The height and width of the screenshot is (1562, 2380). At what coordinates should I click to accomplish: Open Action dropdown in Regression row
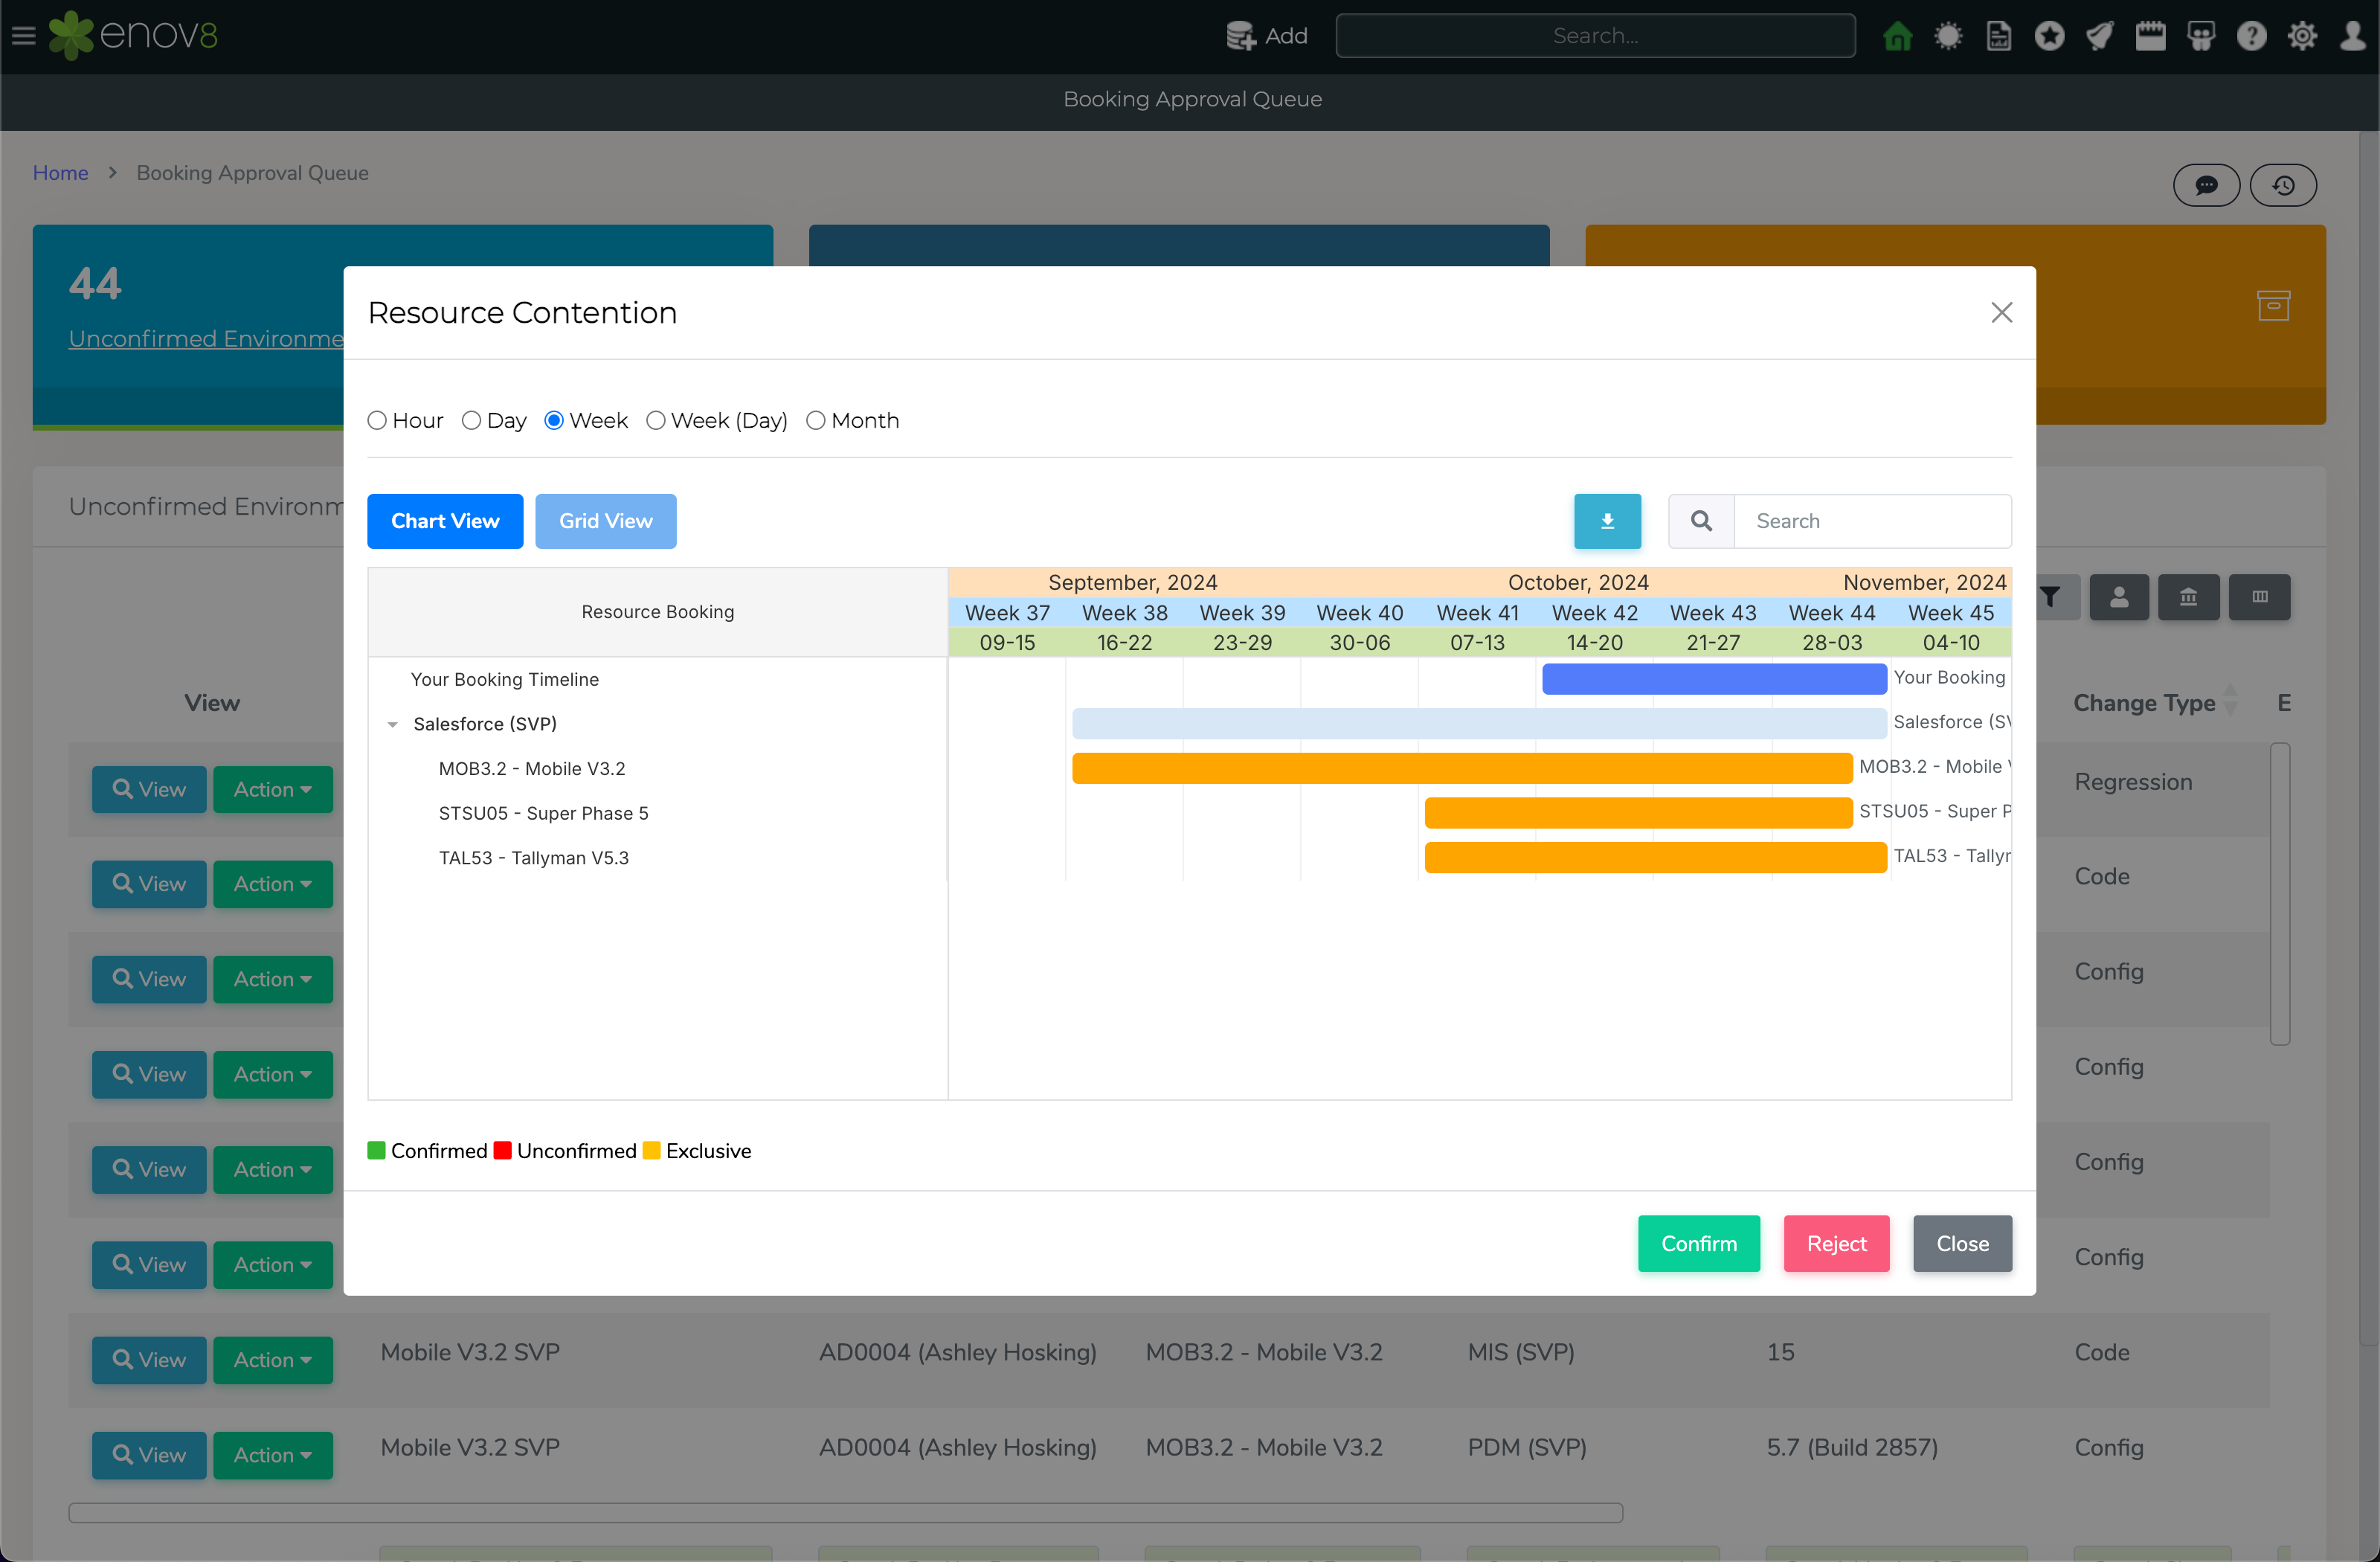tap(272, 789)
